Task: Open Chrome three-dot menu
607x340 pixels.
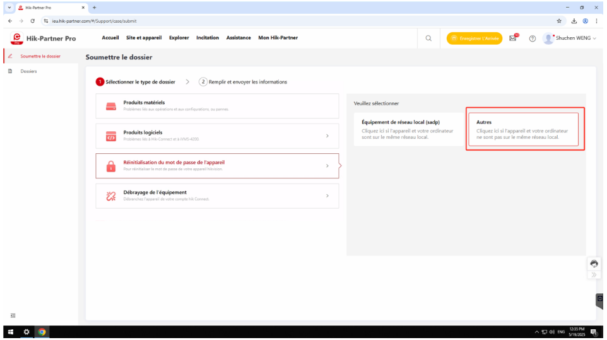Action: tap(596, 21)
